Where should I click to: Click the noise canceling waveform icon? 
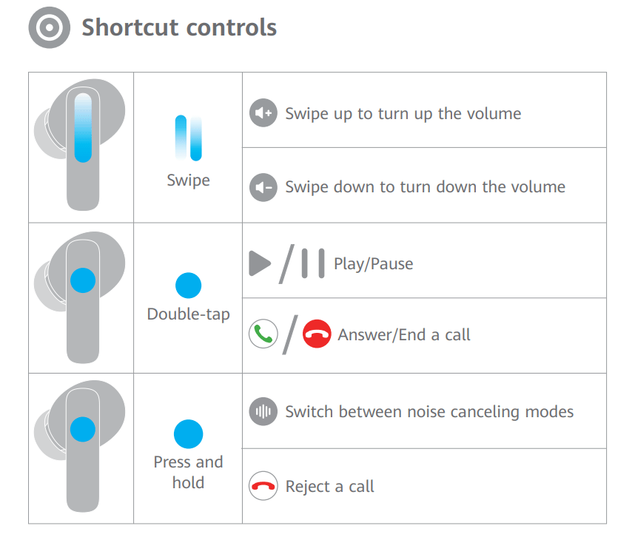pos(263,411)
